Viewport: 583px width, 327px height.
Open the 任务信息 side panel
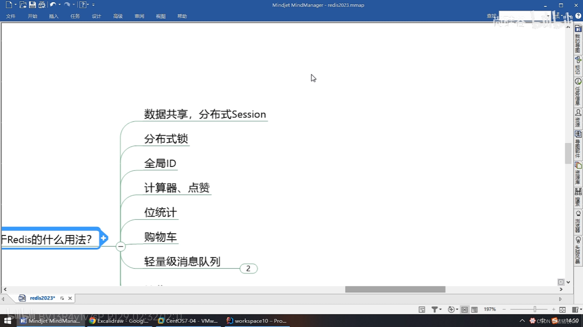578,92
